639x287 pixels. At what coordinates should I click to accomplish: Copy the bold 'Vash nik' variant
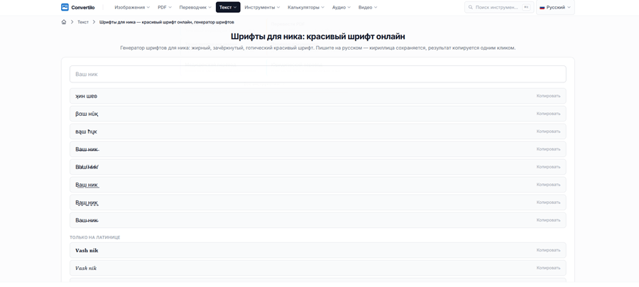click(548, 250)
